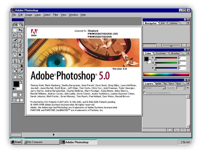Switch to My Computer in taskbar
The height and width of the screenshot is (152, 202).
click(x=41, y=142)
